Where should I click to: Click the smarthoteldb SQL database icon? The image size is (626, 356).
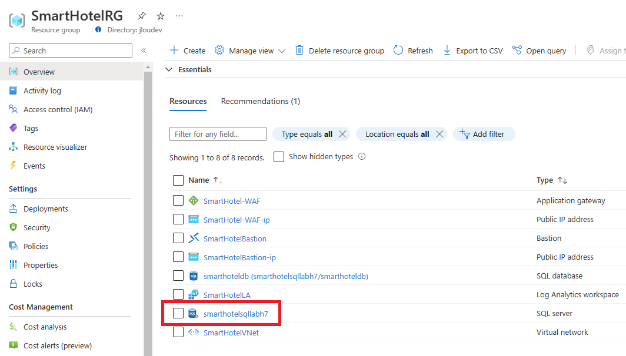(x=194, y=276)
